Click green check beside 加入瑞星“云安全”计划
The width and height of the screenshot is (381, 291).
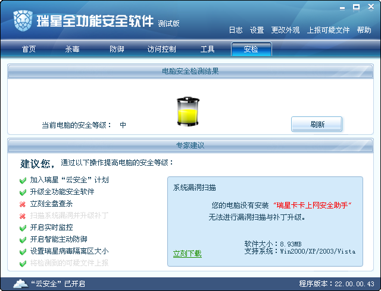(x=23, y=181)
